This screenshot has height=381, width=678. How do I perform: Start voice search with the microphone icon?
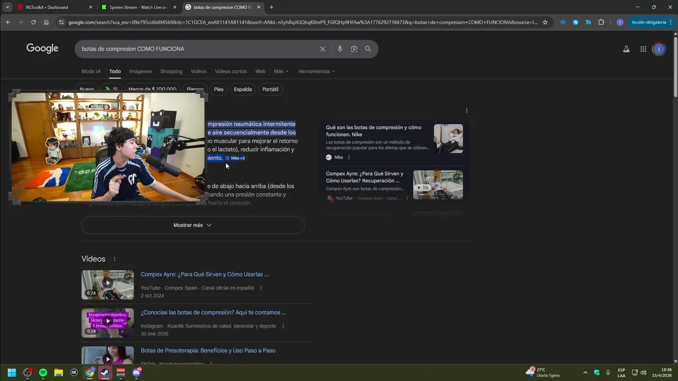(340, 49)
